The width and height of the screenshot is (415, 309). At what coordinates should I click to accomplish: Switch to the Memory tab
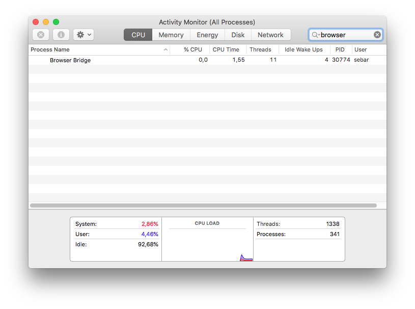(171, 35)
